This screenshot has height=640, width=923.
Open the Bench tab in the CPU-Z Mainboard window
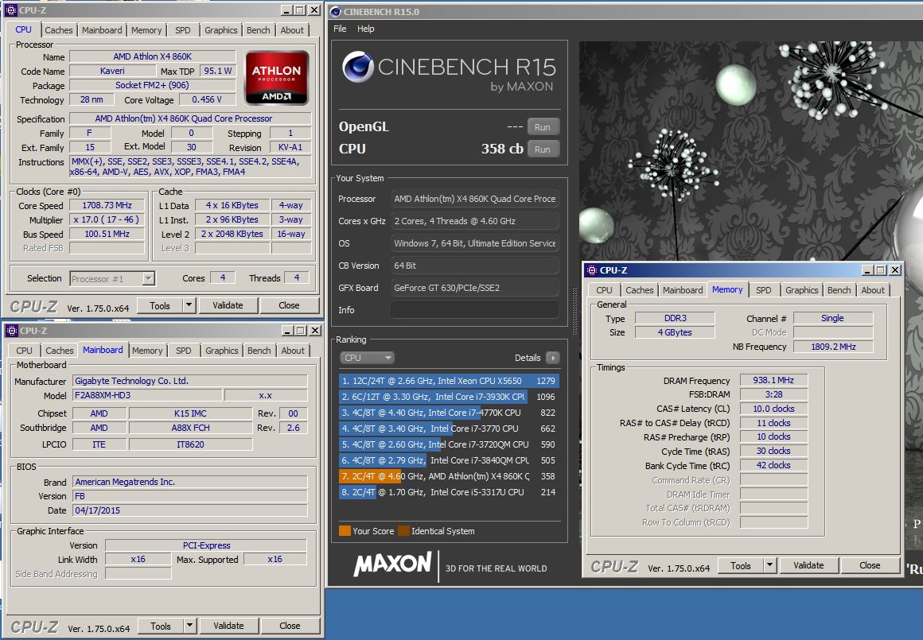point(259,351)
